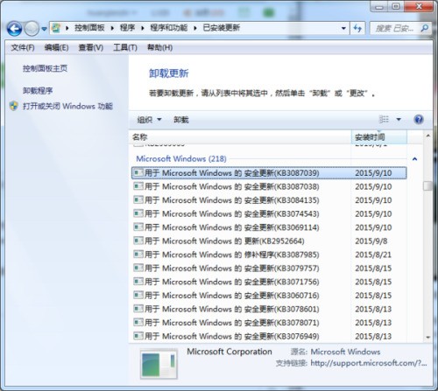Select the security update KB3084135 row
The image size is (438, 391).
(x=269, y=200)
